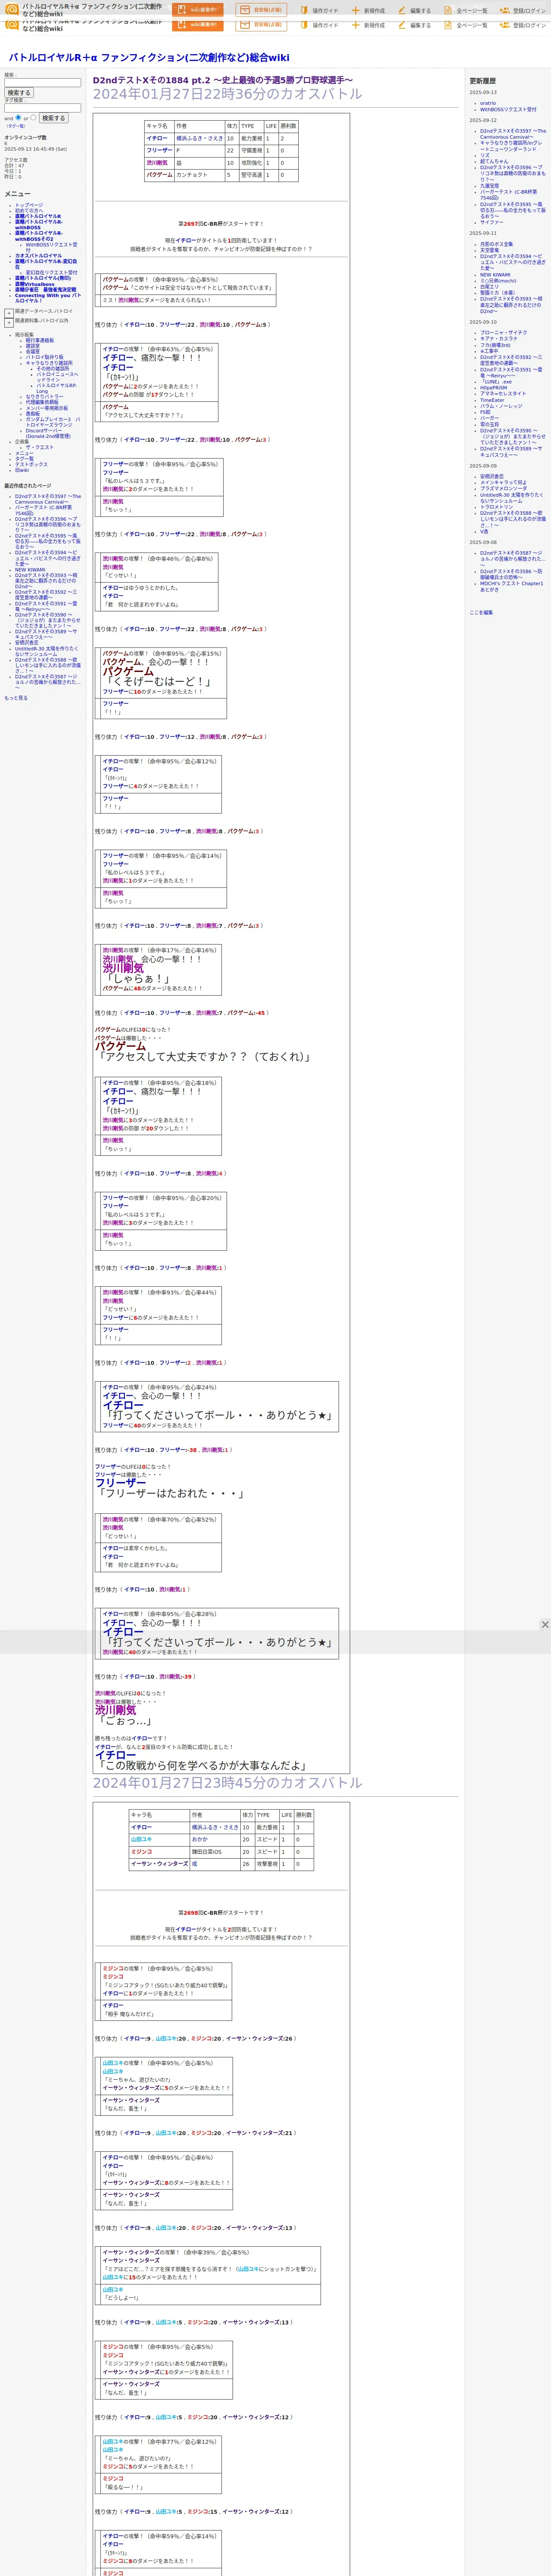Open the 旧wiki menu link
The height and width of the screenshot is (2576, 551).
[x=22, y=470]
